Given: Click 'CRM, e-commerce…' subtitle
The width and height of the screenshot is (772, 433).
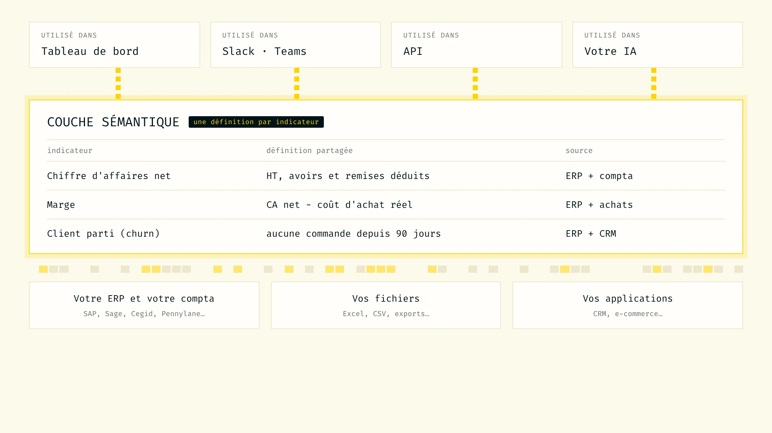Looking at the screenshot, I should click(628, 314).
